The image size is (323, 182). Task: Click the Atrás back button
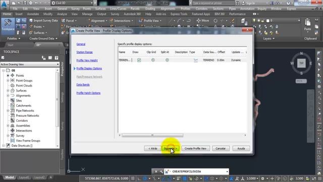(x=152, y=148)
